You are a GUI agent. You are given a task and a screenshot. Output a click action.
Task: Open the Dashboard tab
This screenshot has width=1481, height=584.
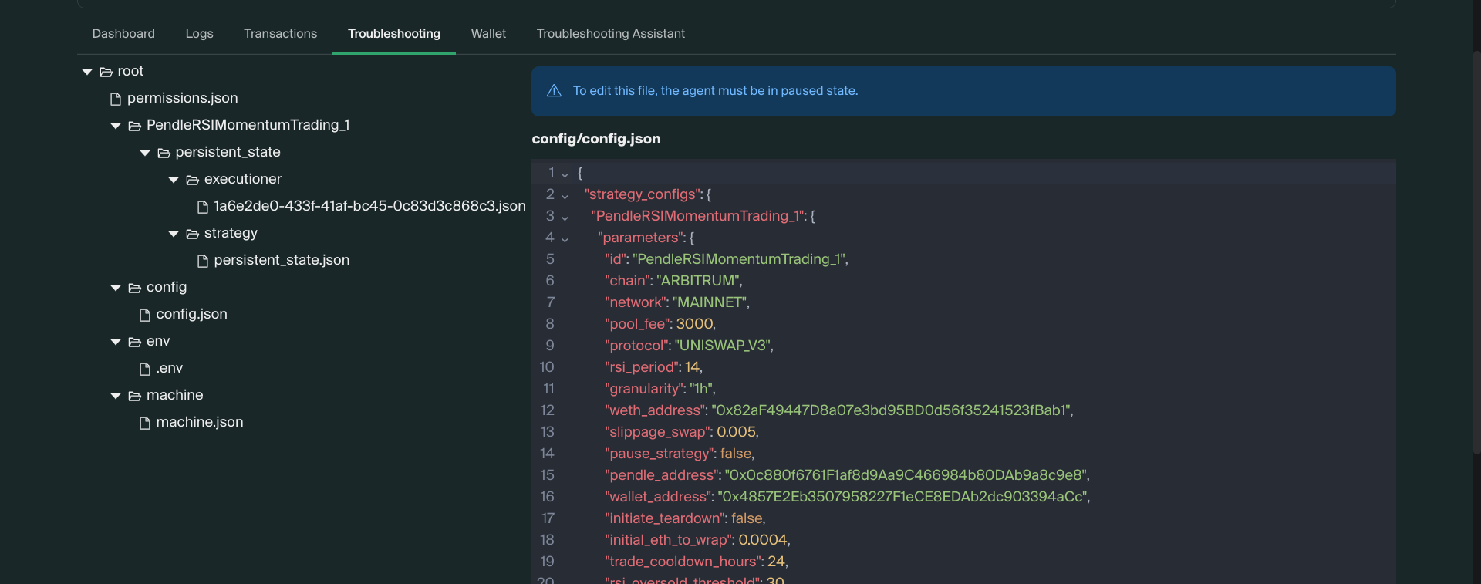tap(123, 34)
